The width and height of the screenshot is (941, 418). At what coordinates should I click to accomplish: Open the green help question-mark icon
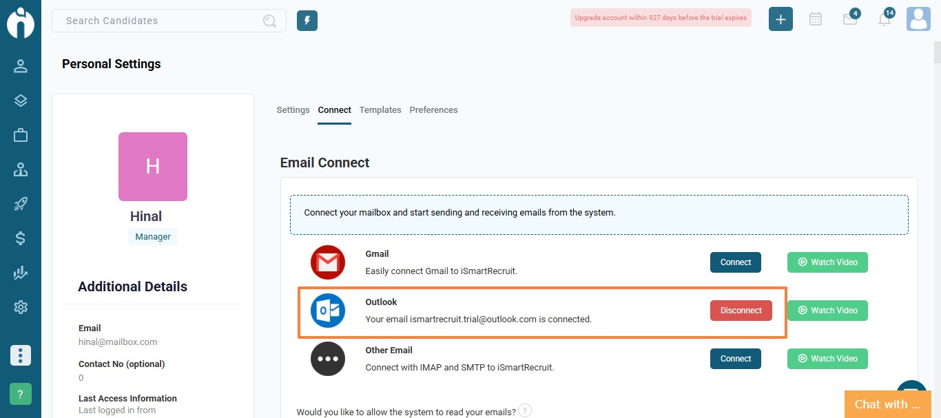point(21,394)
